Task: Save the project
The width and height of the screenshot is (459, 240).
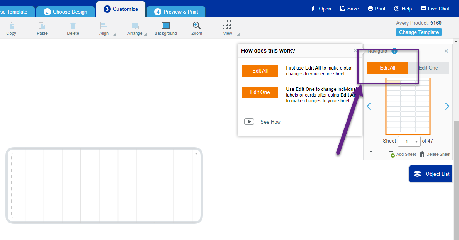Action: pyautogui.click(x=349, y=9)
